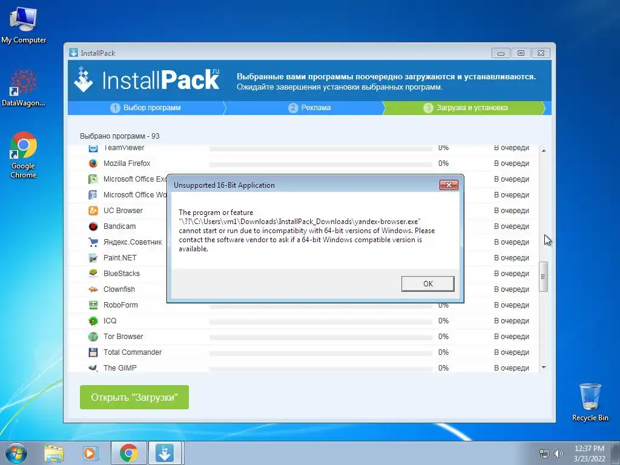Open the Windows Start menu
Viewport: 620px width, 465px height.
point(16,453)
